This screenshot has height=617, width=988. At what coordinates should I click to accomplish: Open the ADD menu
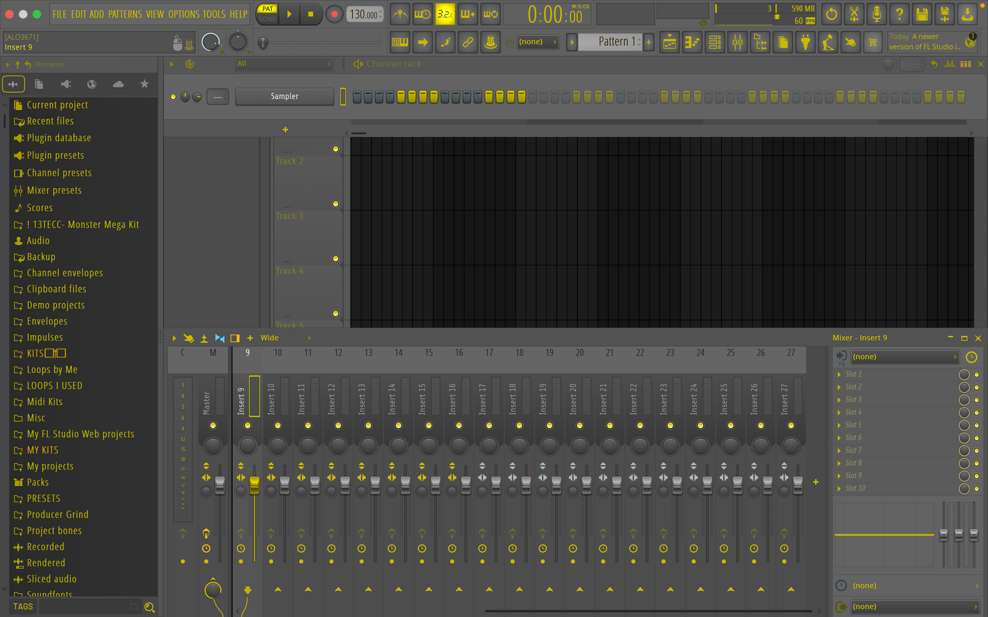coord(96,14)
